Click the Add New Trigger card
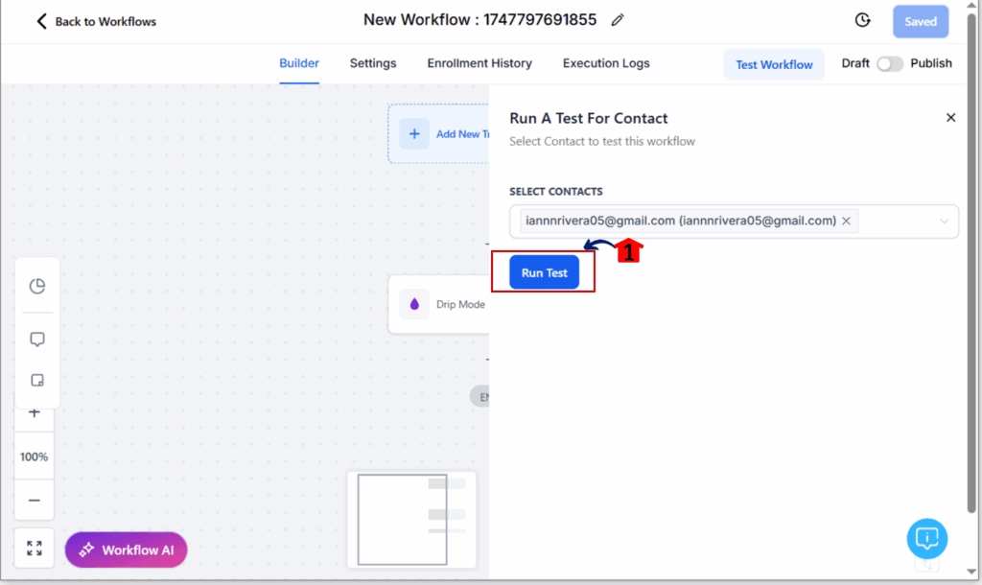 tap(438, 134)
